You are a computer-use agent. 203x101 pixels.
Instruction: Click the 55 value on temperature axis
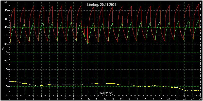[x=5, y=2]
